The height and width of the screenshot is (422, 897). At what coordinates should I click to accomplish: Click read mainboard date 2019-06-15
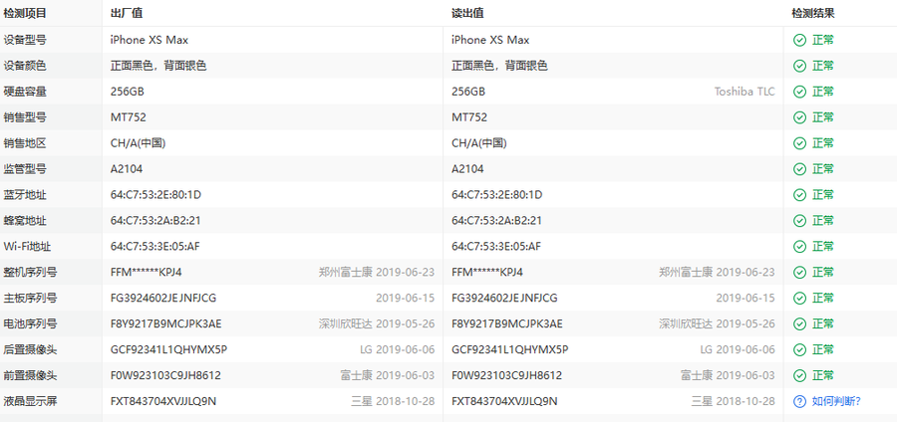746,298
